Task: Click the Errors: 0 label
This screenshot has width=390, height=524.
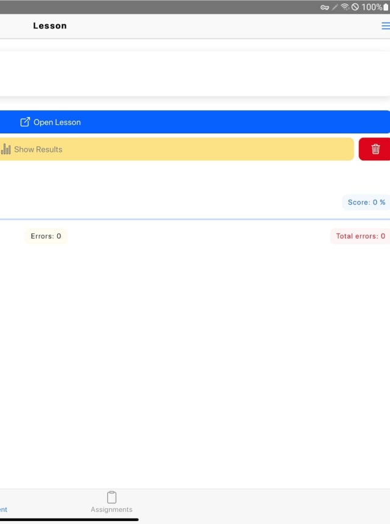Action: point(46,236)
